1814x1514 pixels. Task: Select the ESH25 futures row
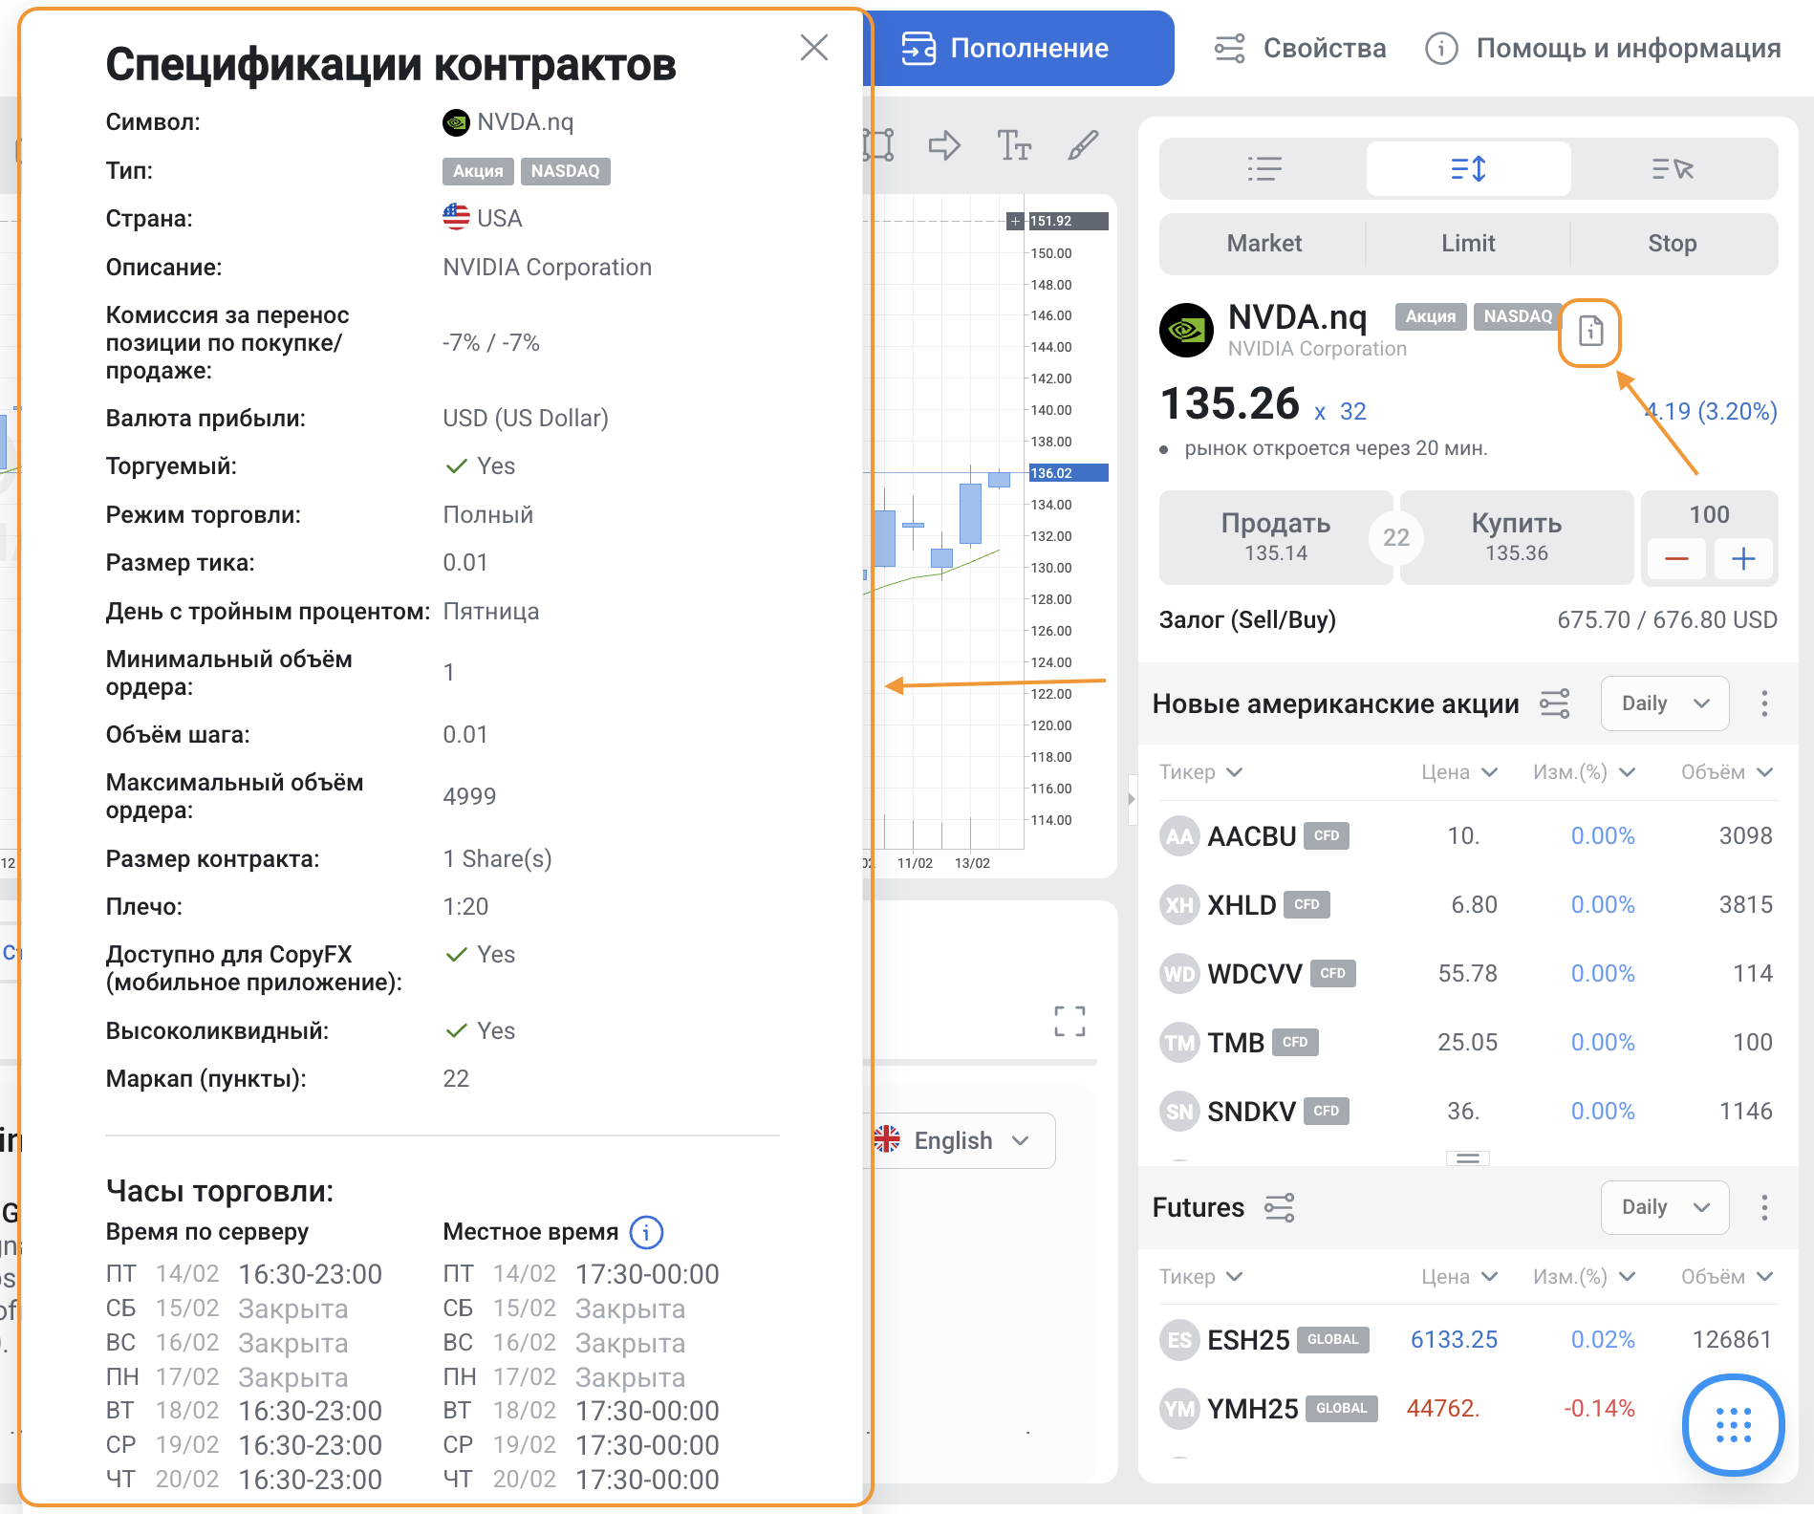click(1467, 1339)
